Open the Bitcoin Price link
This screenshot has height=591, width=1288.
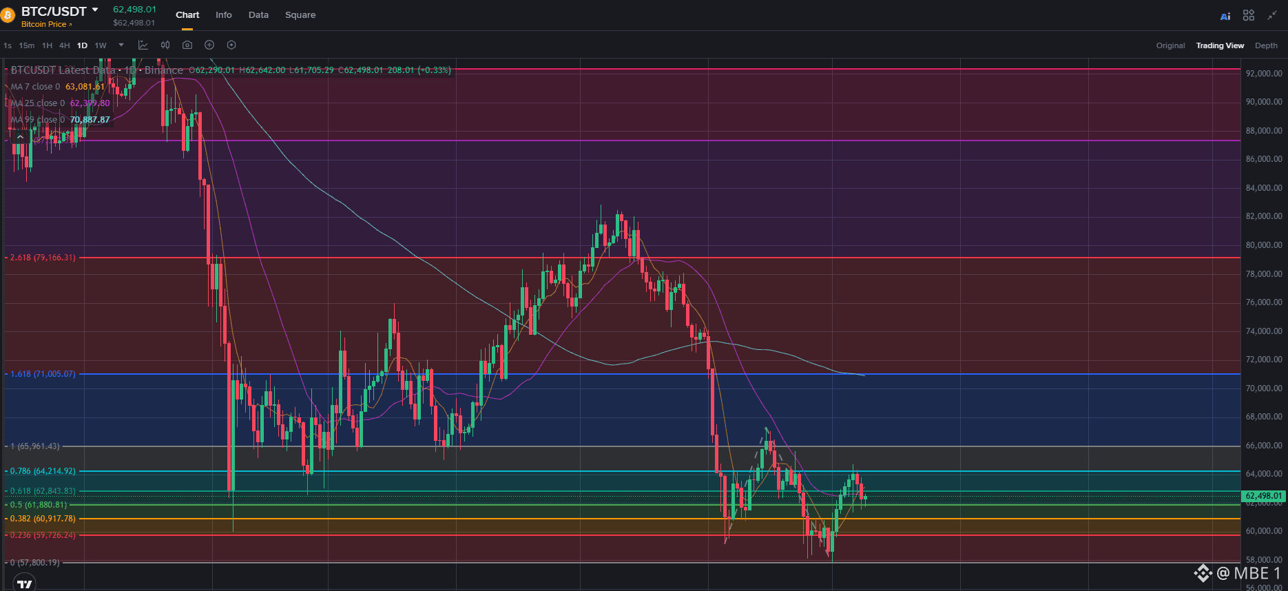(x=46, y=24)
